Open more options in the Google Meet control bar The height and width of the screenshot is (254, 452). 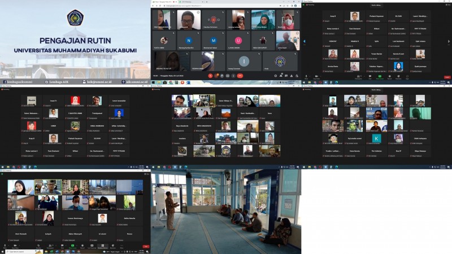233,76
